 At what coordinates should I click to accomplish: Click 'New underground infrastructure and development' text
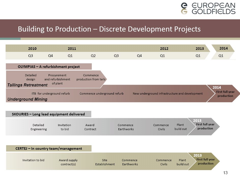(168, 93)
